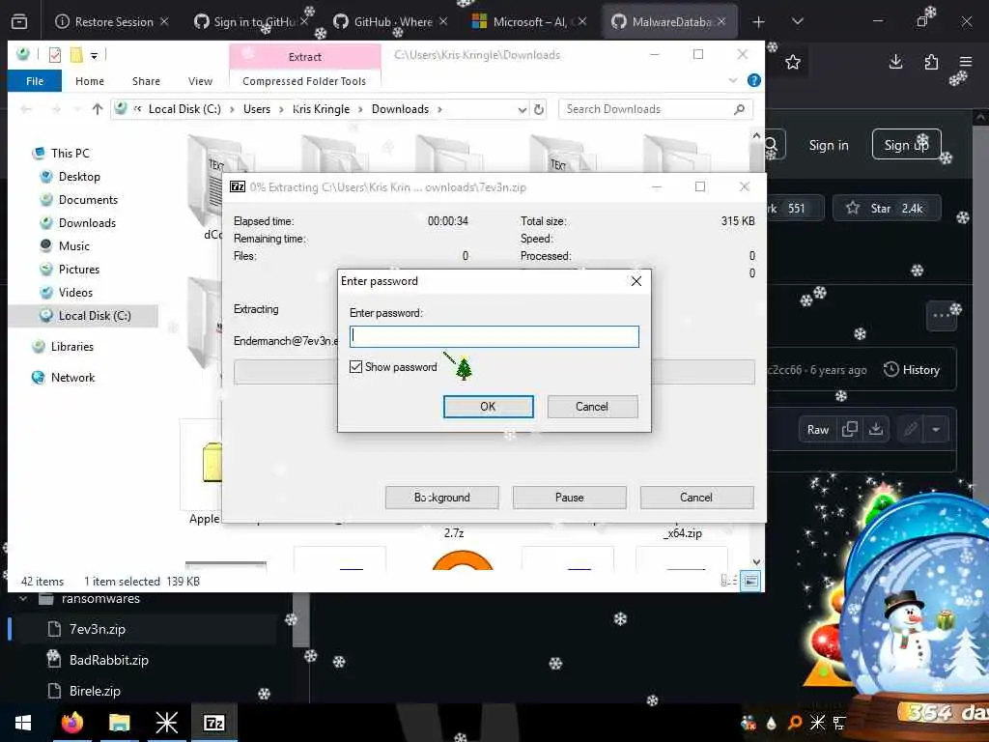Open the View ribbon tab

click(x=200, y=81)
